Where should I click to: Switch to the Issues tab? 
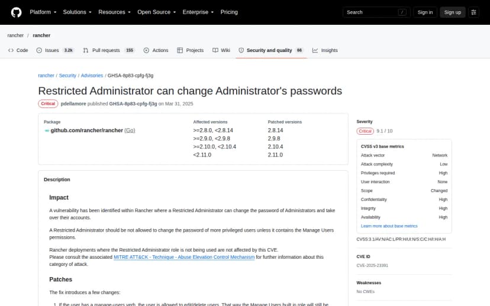[55, 50]
